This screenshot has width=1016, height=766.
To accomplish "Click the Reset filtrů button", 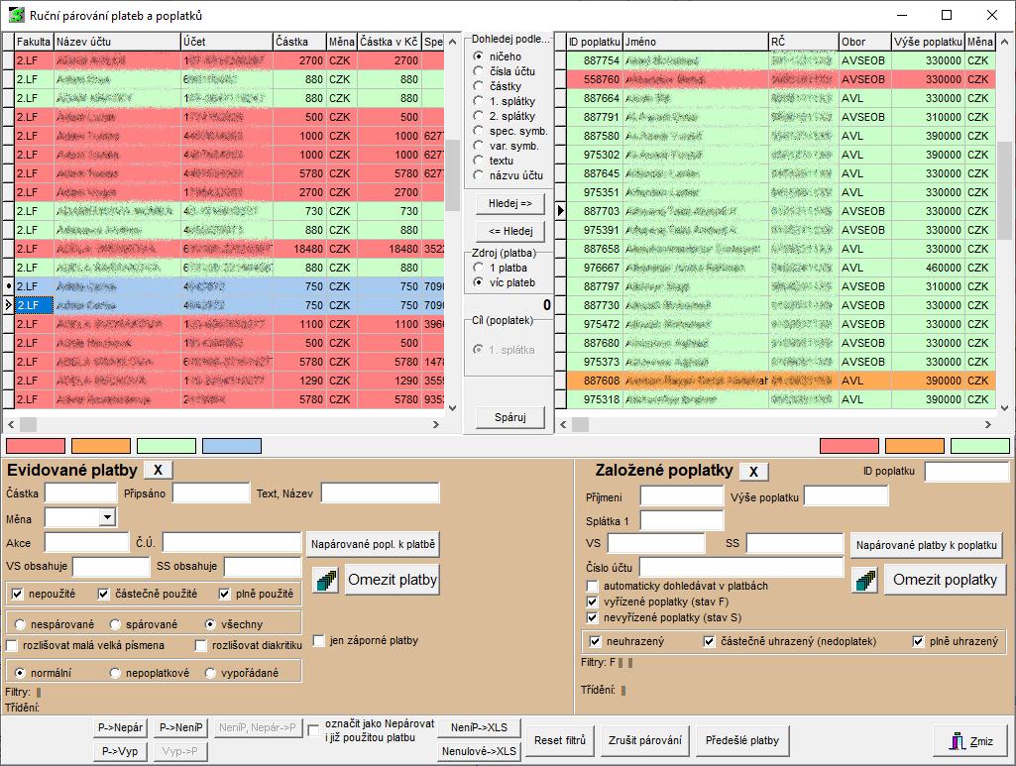I will coord(560,740).
